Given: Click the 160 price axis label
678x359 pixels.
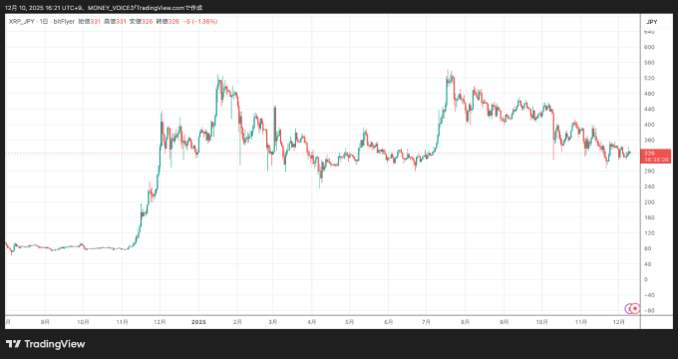Looking at the screenshot, I should click(x=649, y=217).
